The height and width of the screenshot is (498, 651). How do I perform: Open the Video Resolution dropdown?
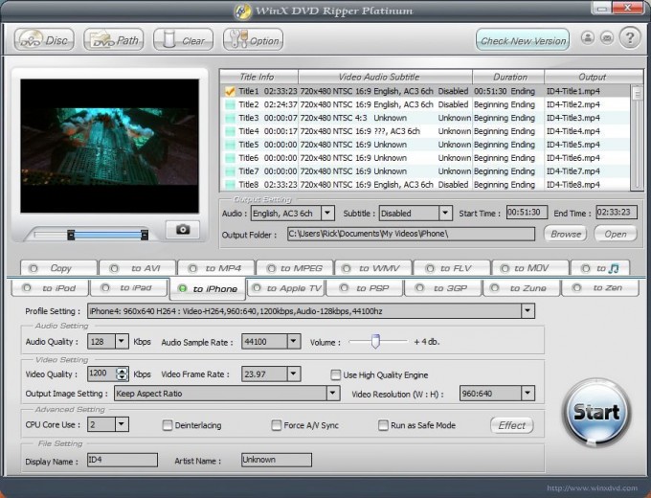528,393
